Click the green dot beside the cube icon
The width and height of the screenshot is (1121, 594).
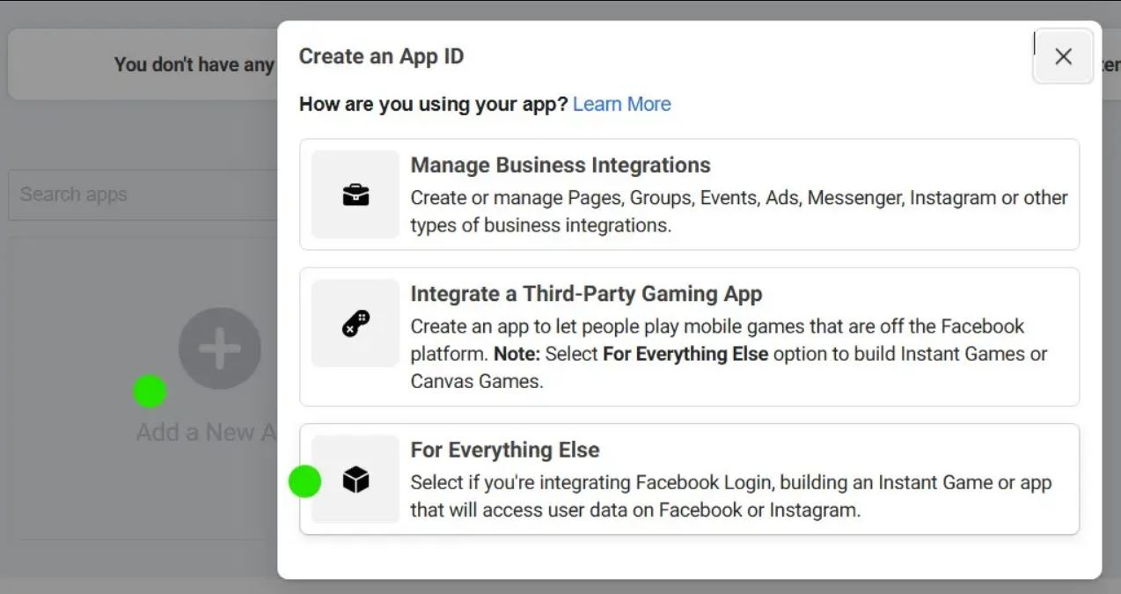click(x=304, y=481)
